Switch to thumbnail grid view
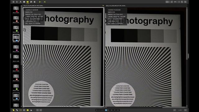199x112 pixels. pos(13,2)
